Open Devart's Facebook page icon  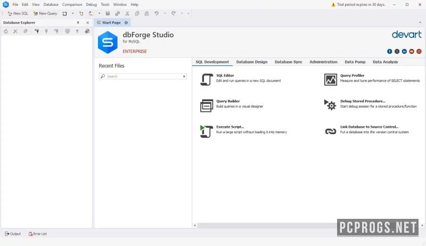pyautogui.click(x=390, y=51)
